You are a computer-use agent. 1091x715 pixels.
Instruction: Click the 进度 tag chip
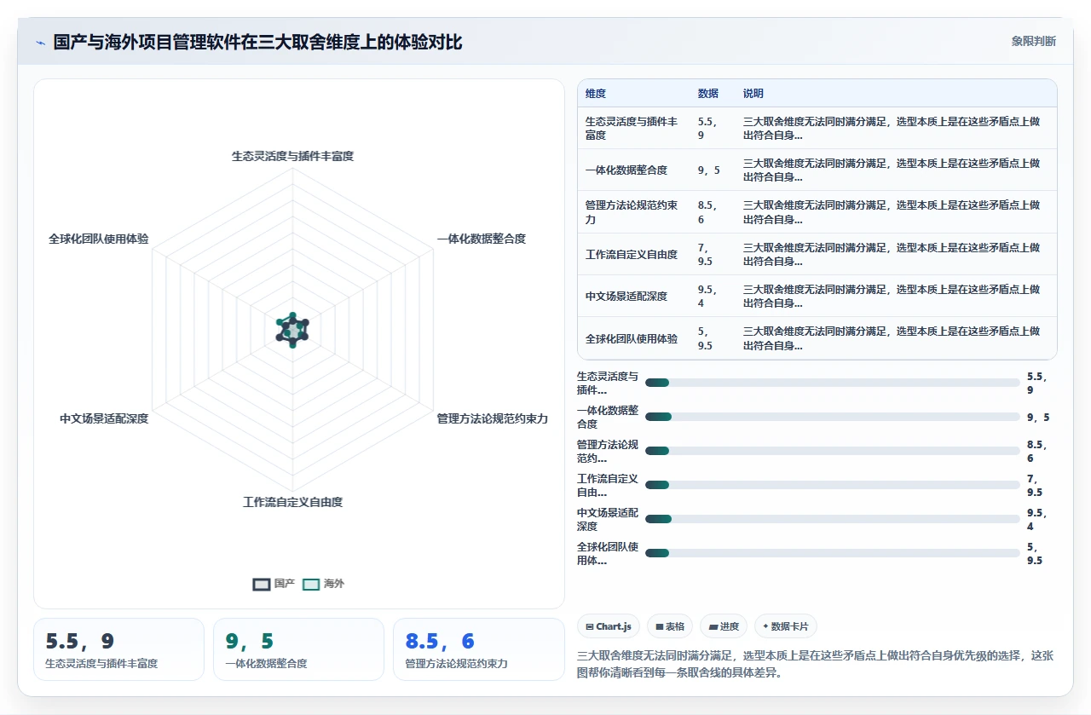click(x=724, y=626)
